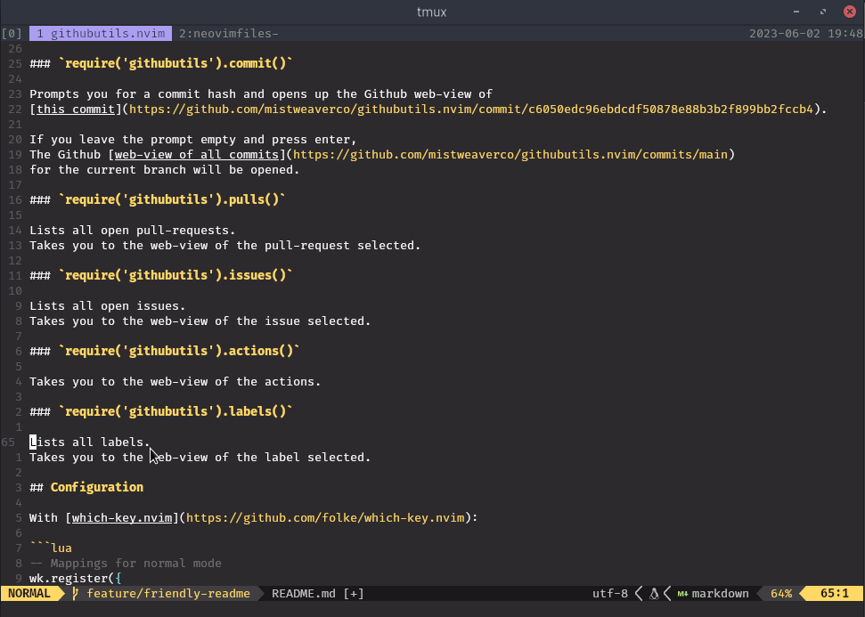The image size is (865, 617).
Task: Click the Linux penguin icon in statusline
Action: [654, 594]
